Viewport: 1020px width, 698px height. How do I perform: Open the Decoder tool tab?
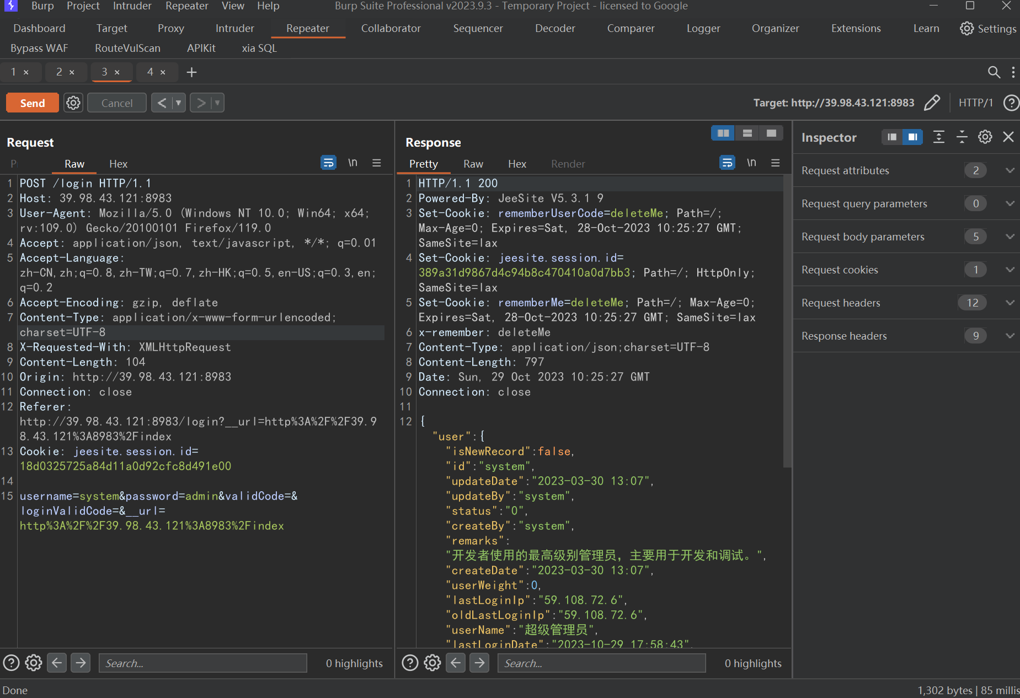(555, 29)
